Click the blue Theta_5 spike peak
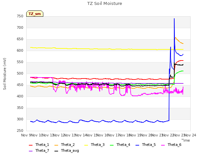Viewport: 210px width, 157px height. (174, 19)
